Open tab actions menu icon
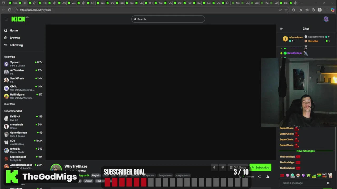The image size is (337, 189). 3,3
